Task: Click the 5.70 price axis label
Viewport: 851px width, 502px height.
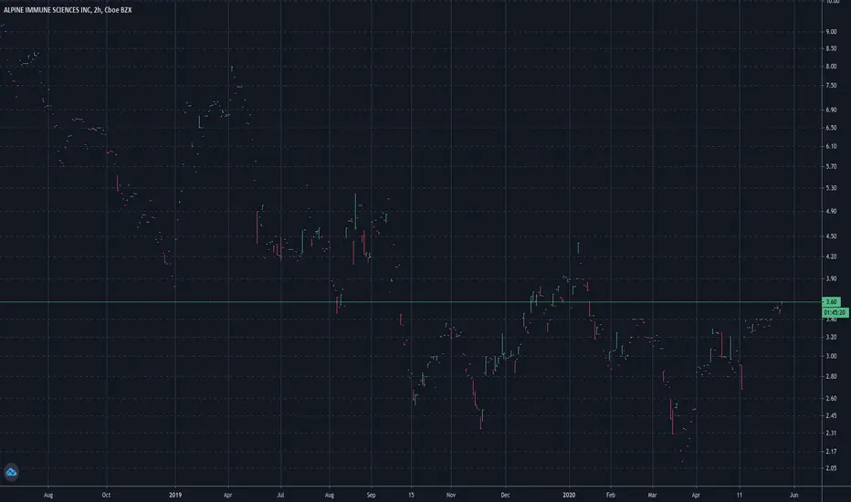Action: pyautogui.click(x=831, y=167)
